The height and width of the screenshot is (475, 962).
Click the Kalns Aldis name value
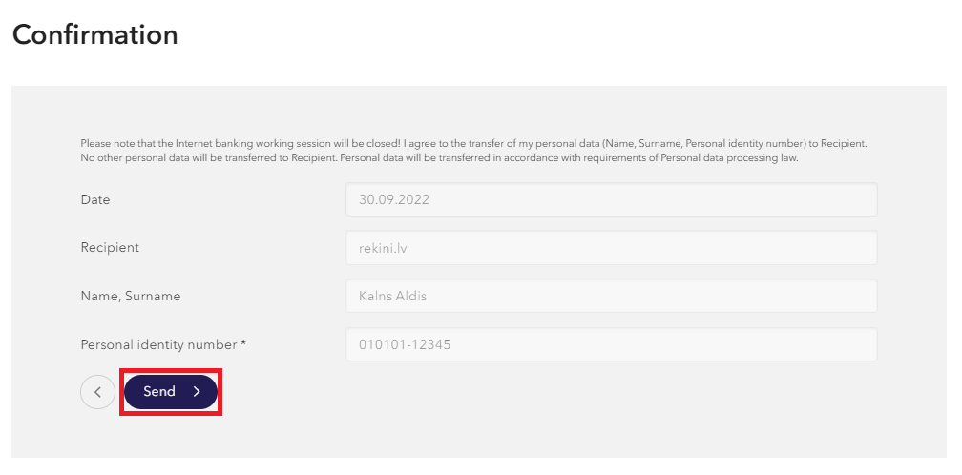[392, 296]
